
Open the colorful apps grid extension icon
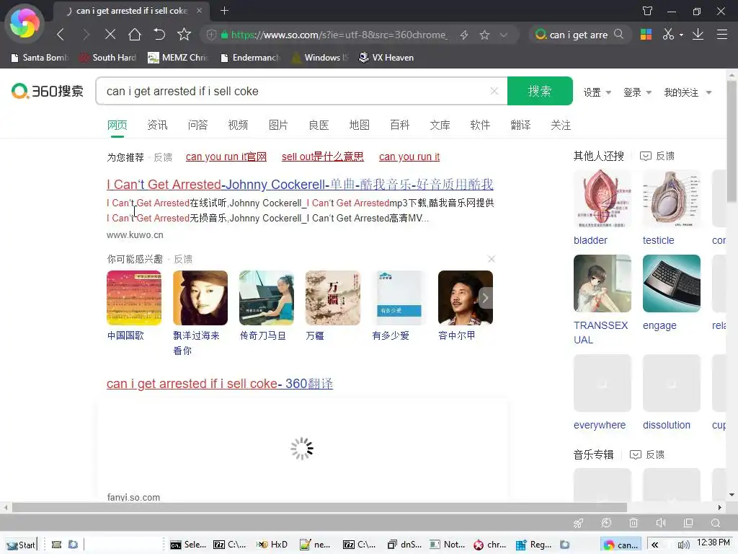pyautogui.click(x=646, y=35)
